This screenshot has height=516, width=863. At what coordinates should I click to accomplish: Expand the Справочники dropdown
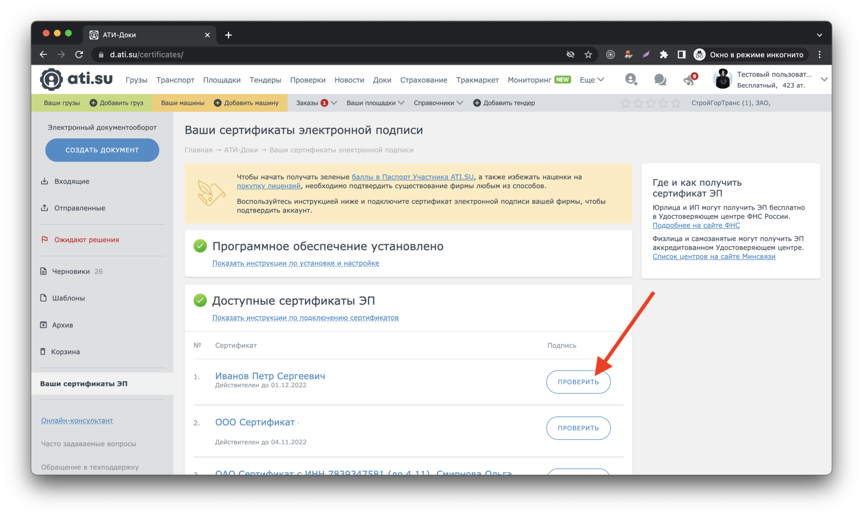[x=438, y=103]
